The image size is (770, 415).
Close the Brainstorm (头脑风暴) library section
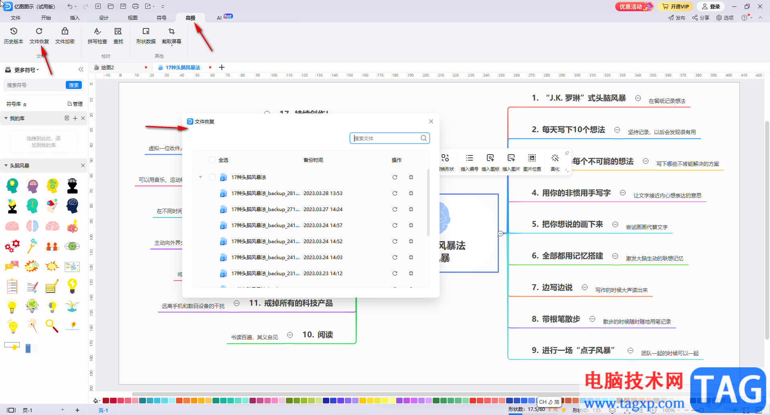(83, 165)
